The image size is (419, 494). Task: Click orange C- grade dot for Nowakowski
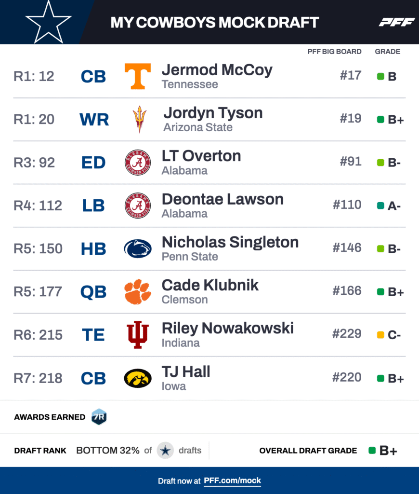(x=380, y=335)
